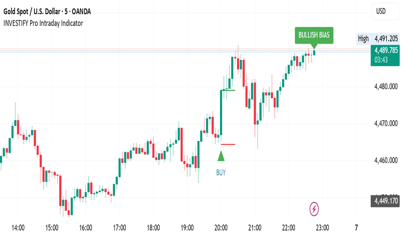This screenshot has height=237, width=402.
Task: Click the 17:00 time axis label
Action: [119, 228]
